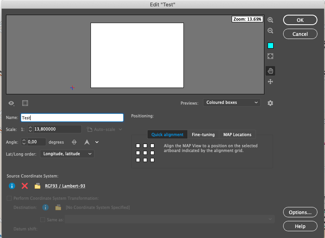Click the red X to remove coordinate system
This screenshot has height=238, width=325.
tap(25, 186)
